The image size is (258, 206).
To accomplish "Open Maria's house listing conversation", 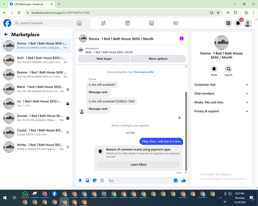I will point(36,89).
